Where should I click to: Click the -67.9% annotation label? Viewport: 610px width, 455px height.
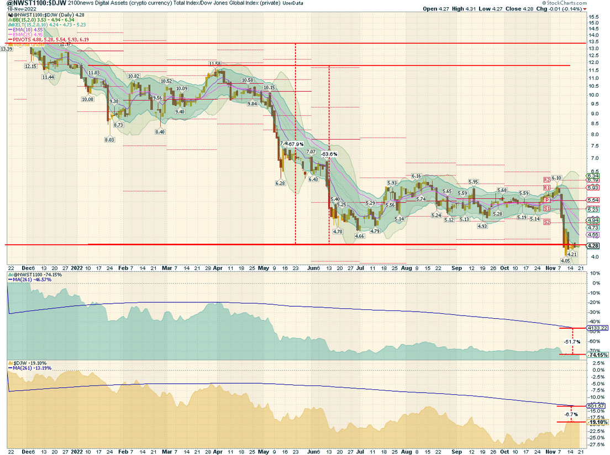[x=296, y=144]
